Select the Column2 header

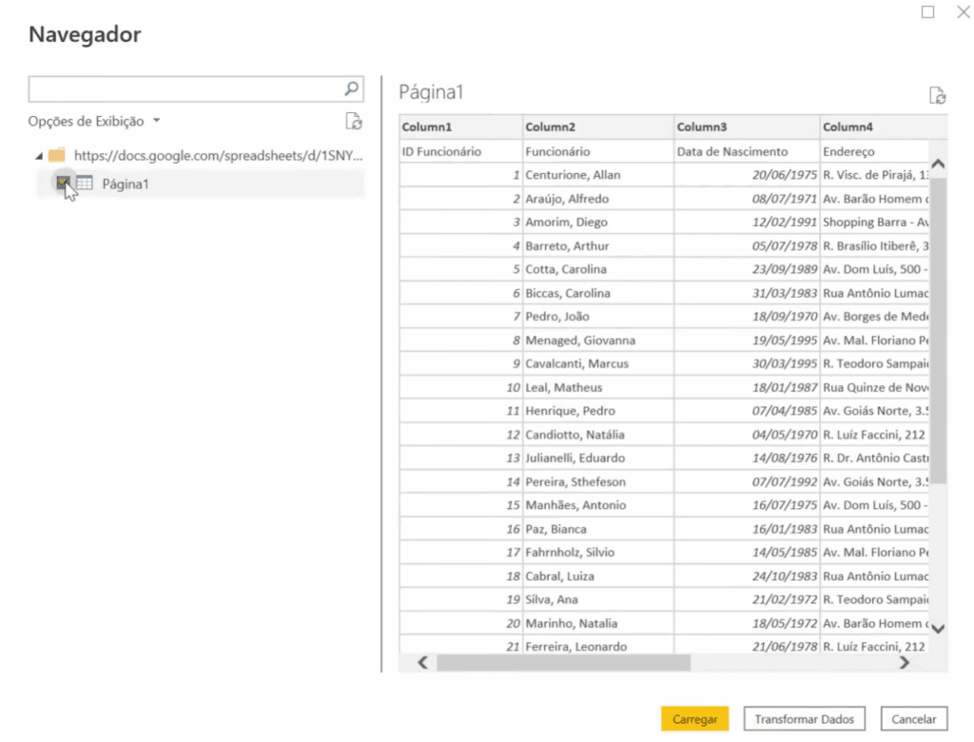pos(598,127)
